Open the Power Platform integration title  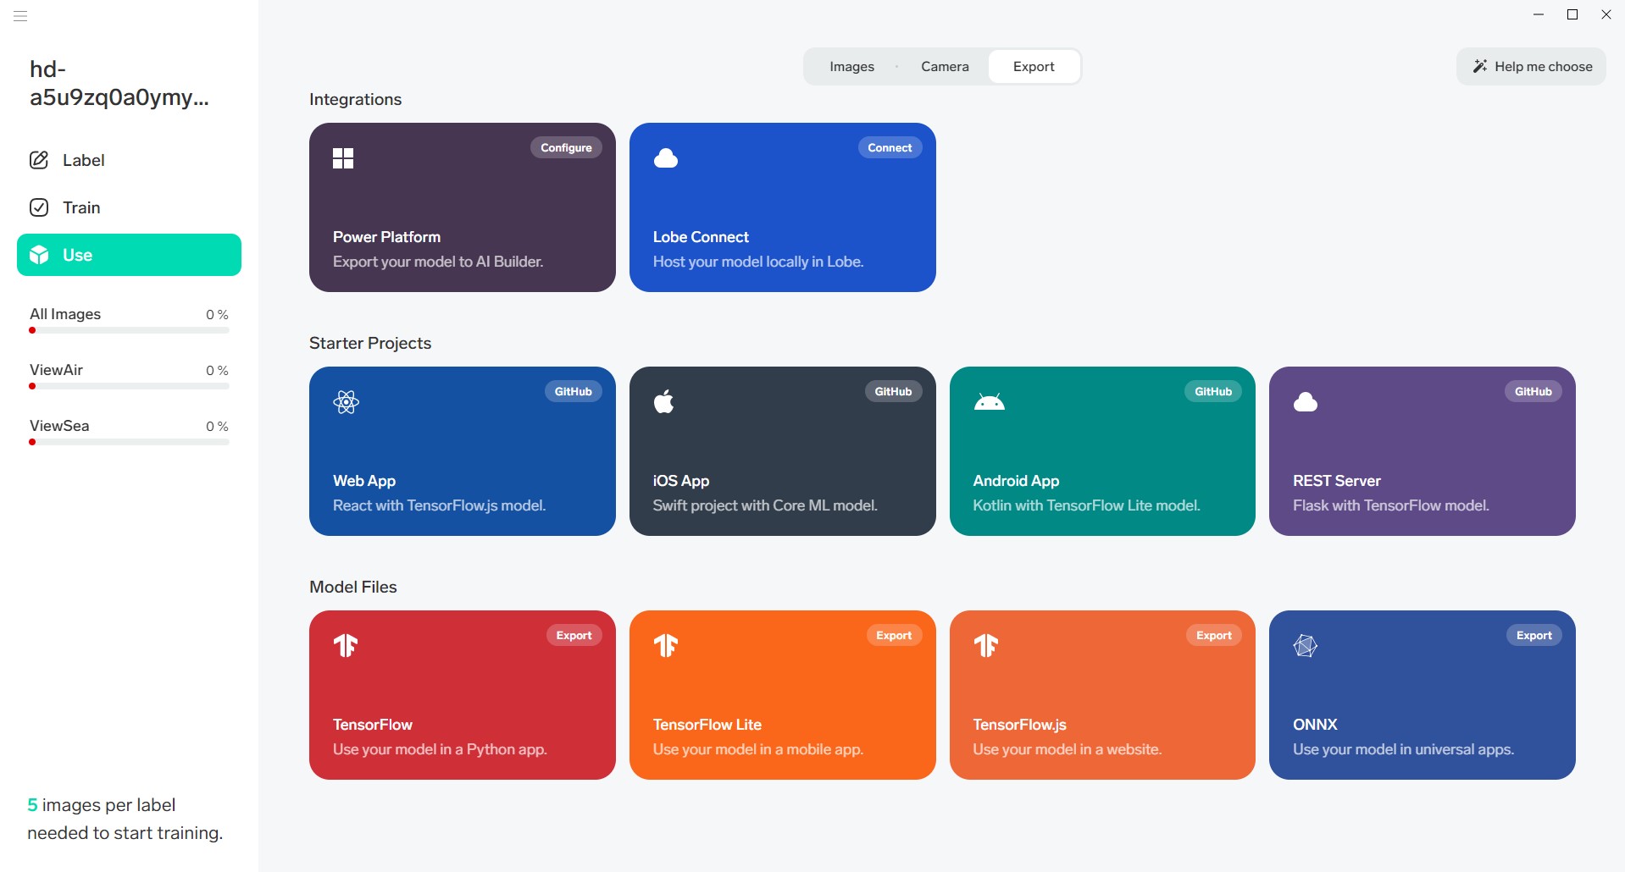[x=386, y=237]
